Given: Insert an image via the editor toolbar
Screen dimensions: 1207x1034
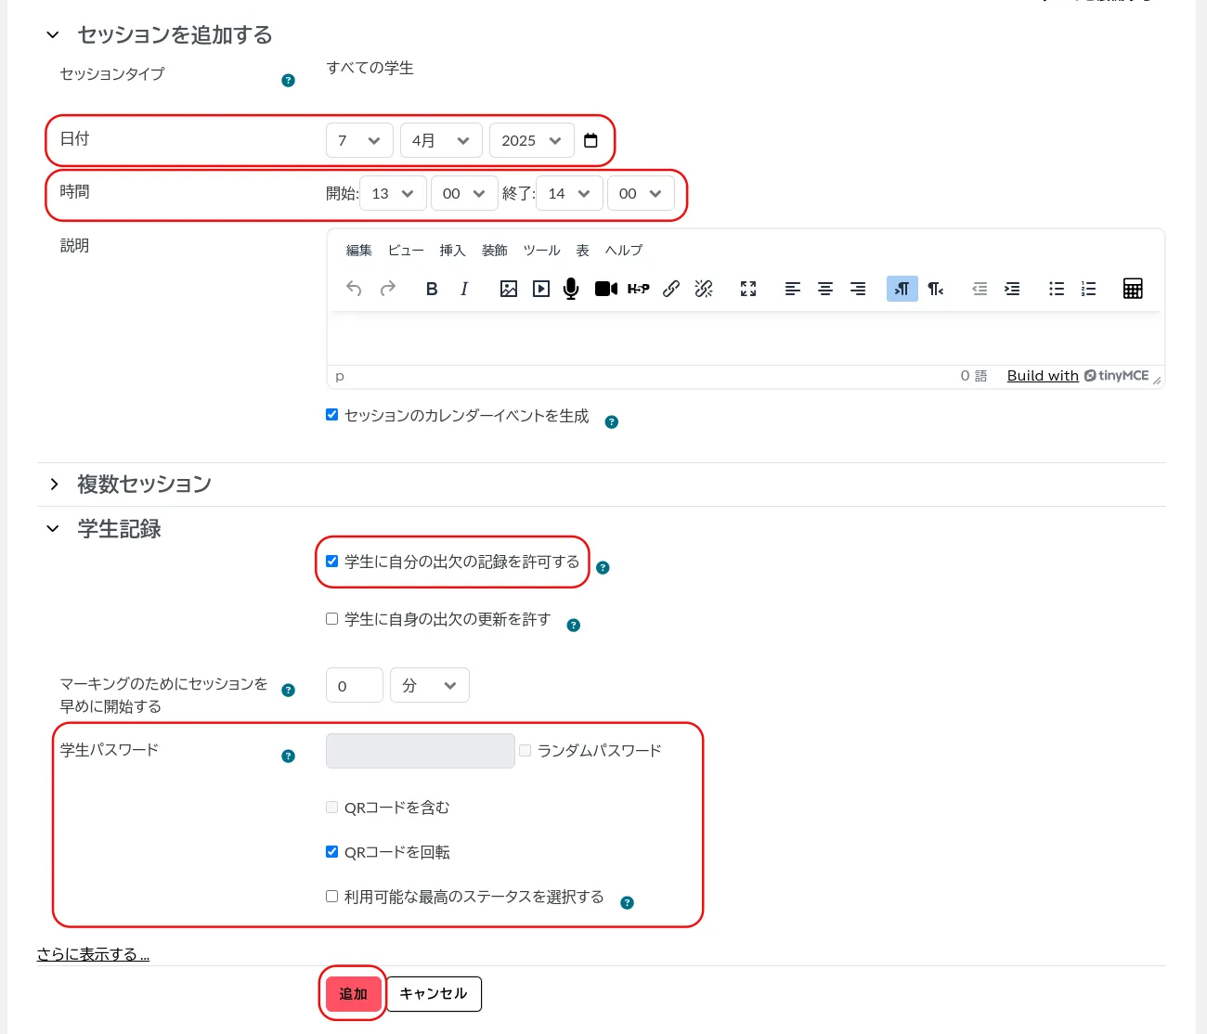Looking at the screenshot, I should click(x=509, y=289).
